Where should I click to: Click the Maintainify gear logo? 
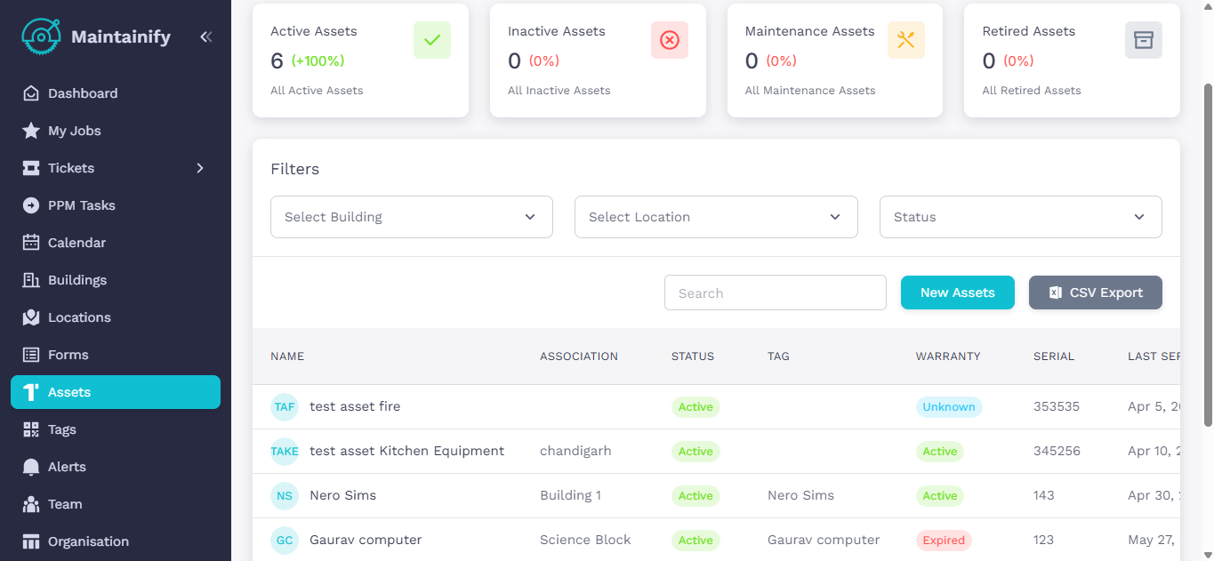[41, 37]
